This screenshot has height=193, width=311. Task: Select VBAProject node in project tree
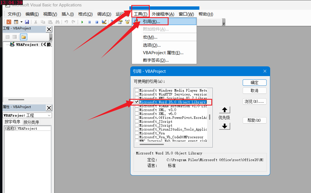pos(31,44)
